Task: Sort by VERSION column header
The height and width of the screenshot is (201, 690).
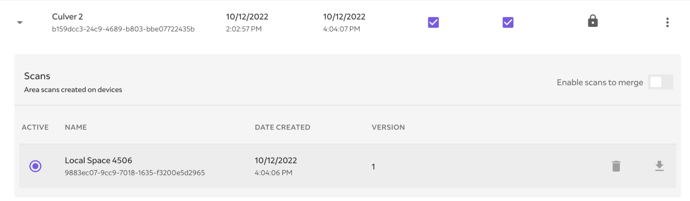Action: [388, 127]
